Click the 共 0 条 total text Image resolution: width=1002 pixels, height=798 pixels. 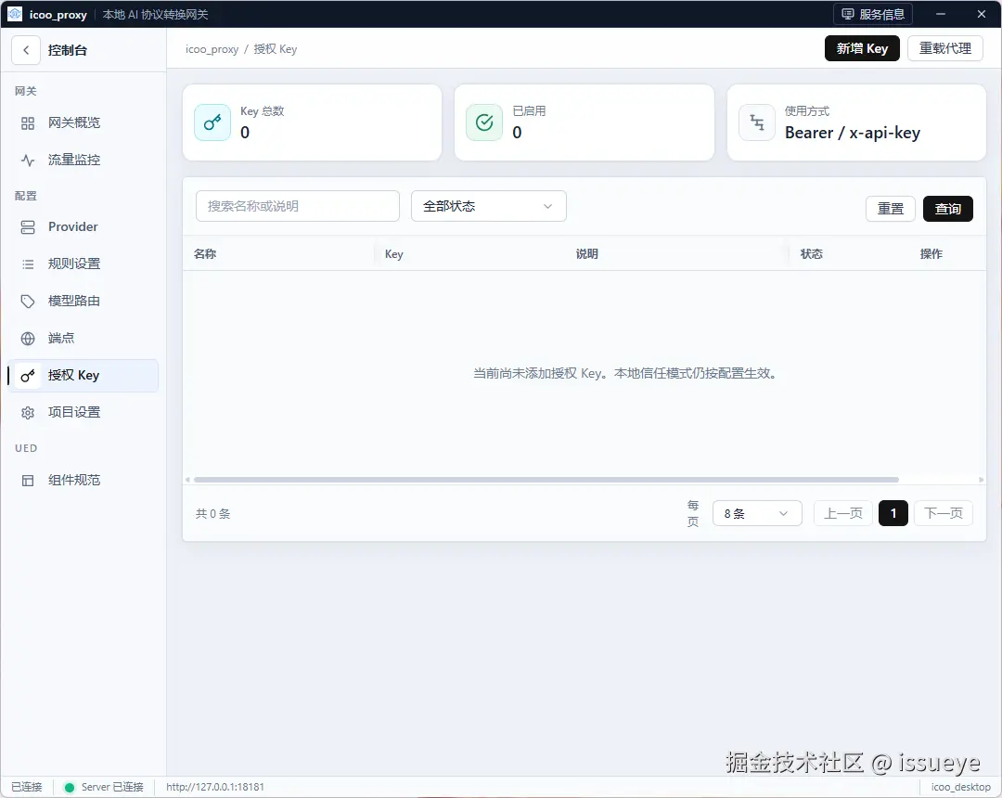click(x=212, y=514)
